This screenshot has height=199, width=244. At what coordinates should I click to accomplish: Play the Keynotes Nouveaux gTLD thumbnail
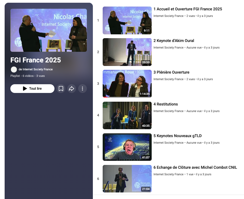point(127,147)
